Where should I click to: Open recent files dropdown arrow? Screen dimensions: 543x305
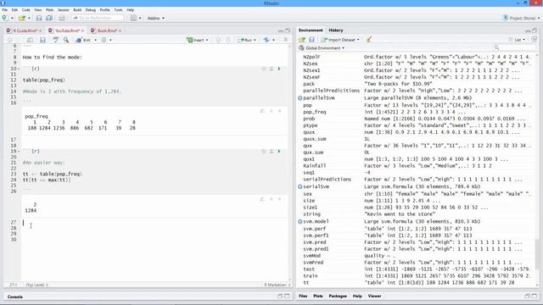coord(29,18)
